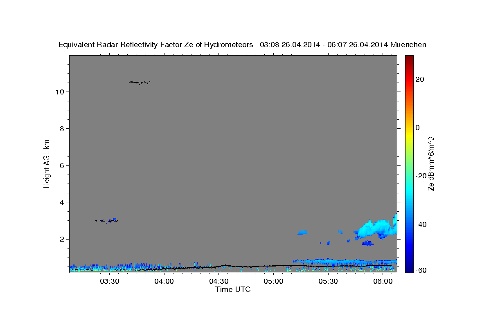
Task: Click the height axis label 10
Action: [59, 92]
